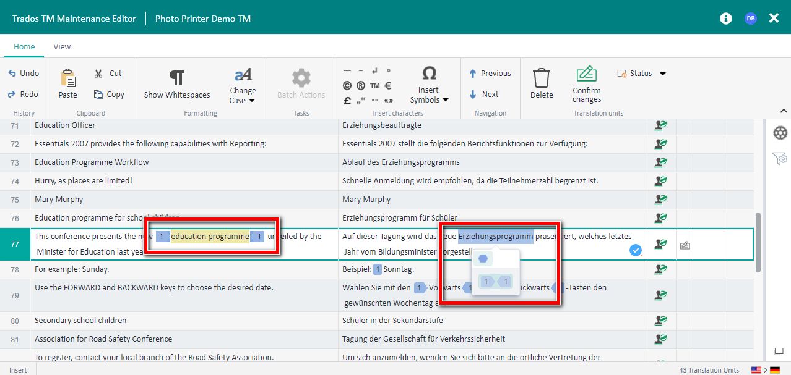
Task: Go to Next translation unit
Action: point(483,94)
